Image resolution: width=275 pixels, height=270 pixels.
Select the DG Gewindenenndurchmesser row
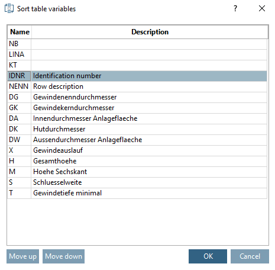(137, 97)
